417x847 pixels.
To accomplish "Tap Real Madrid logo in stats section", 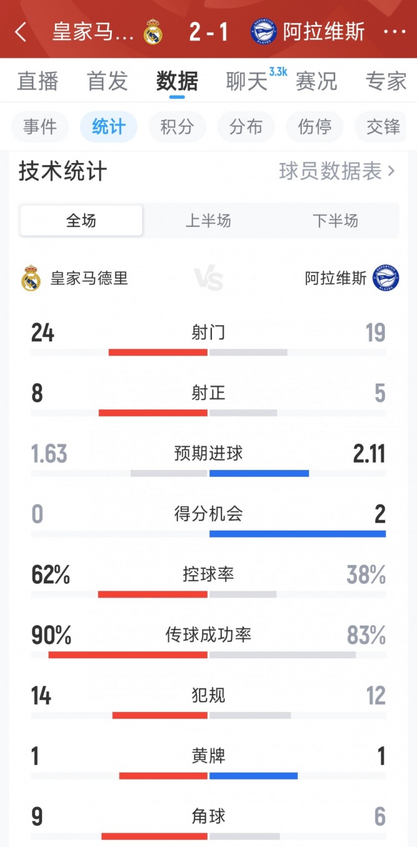I will pos(31,278).
